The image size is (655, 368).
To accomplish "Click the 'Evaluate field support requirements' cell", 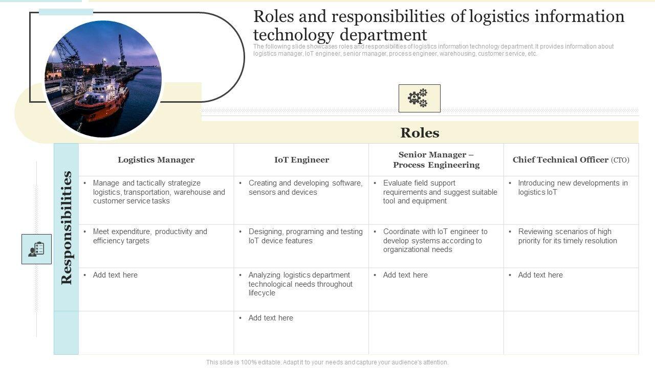I will pyautogui.click(x=440, y=192).
